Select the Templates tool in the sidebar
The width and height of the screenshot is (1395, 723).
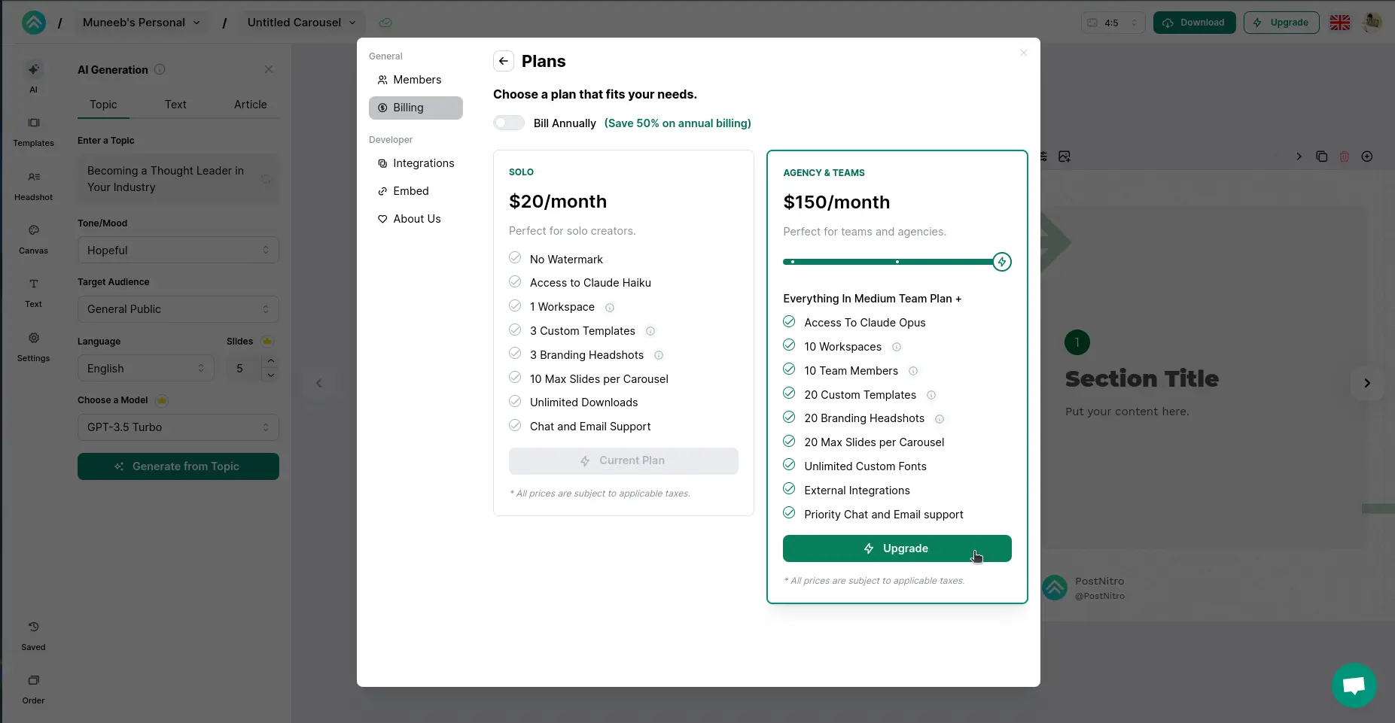[x=33, y=129]
